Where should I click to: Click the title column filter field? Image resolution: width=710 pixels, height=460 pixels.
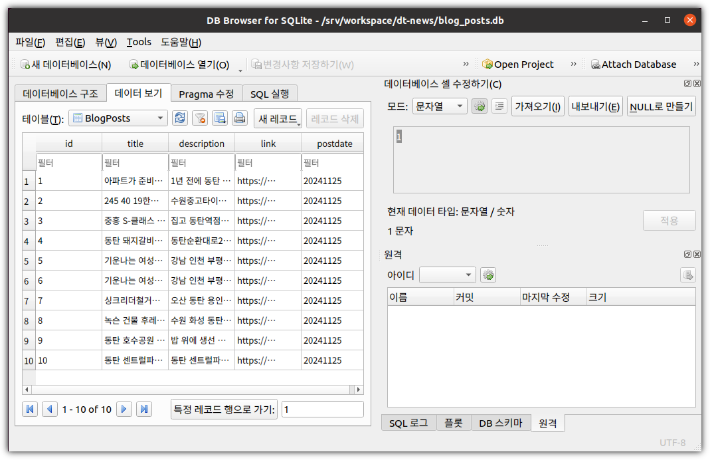[x=135, y=162]
